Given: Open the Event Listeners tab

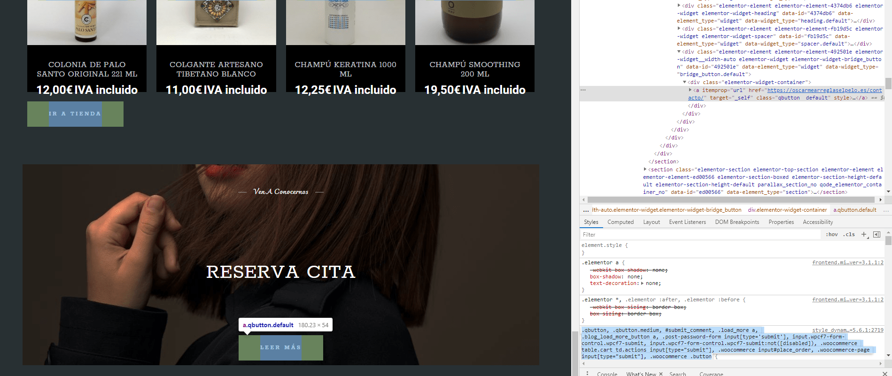Looking at the screenshot, I should tap(687, 222).
